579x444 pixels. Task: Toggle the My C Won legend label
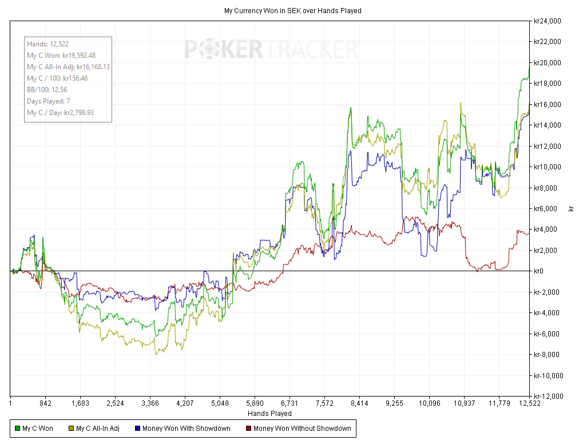click(x=38, y=429)
